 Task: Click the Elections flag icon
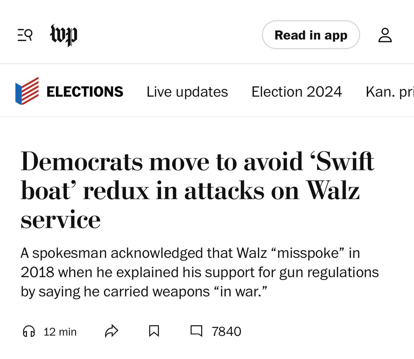(27, 91)
